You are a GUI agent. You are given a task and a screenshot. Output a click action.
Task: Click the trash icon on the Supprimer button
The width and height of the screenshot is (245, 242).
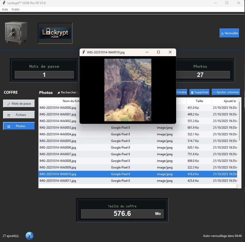point(193,92)
